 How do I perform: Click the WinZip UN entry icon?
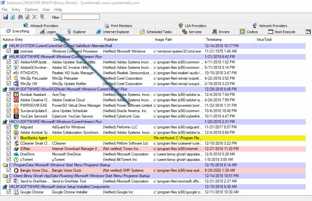16,84
